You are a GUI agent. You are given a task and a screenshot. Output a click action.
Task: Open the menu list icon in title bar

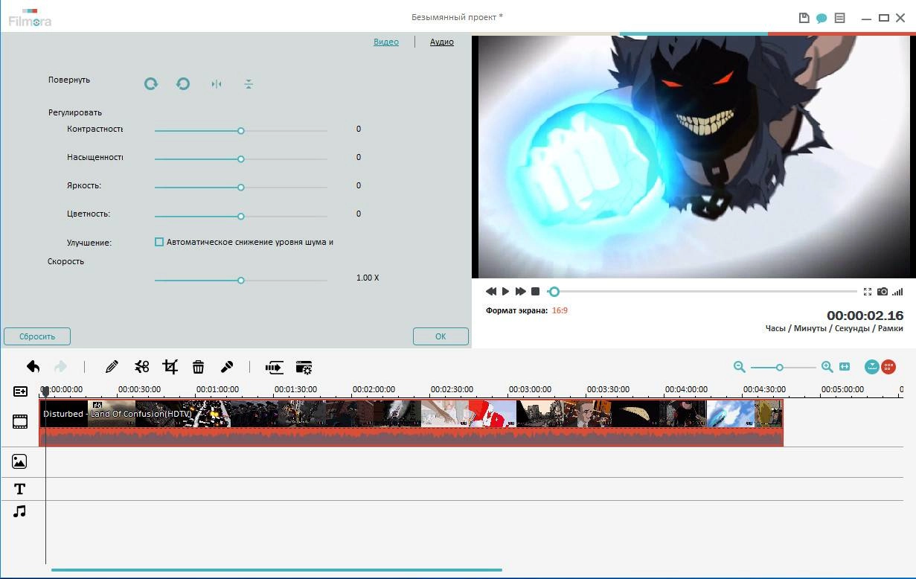point(840,18)
